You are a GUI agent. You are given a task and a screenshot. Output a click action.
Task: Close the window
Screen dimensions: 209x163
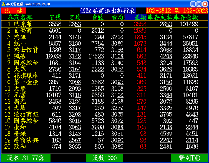tap(205, 4)
